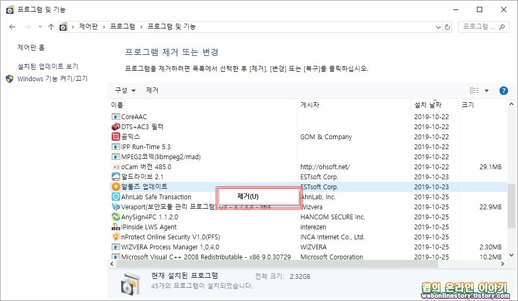Select the interezen publisher cell

313,227
